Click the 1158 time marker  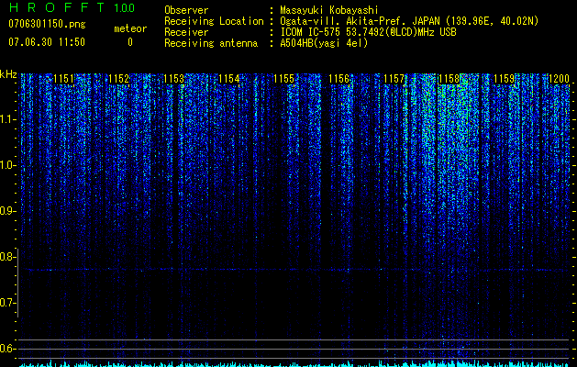(x=449, y=79)
